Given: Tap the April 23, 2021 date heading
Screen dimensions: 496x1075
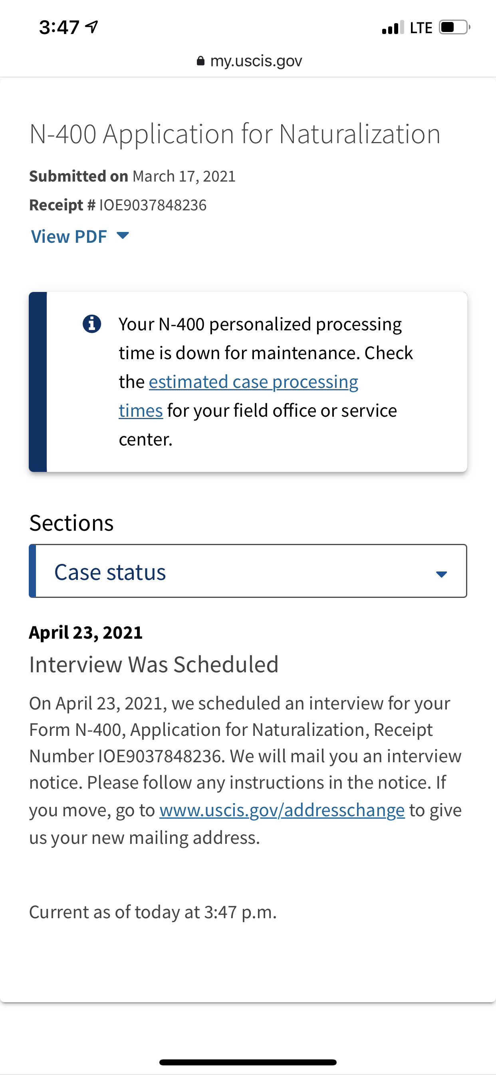Looking at the screenshot, I should pos(86,633).
